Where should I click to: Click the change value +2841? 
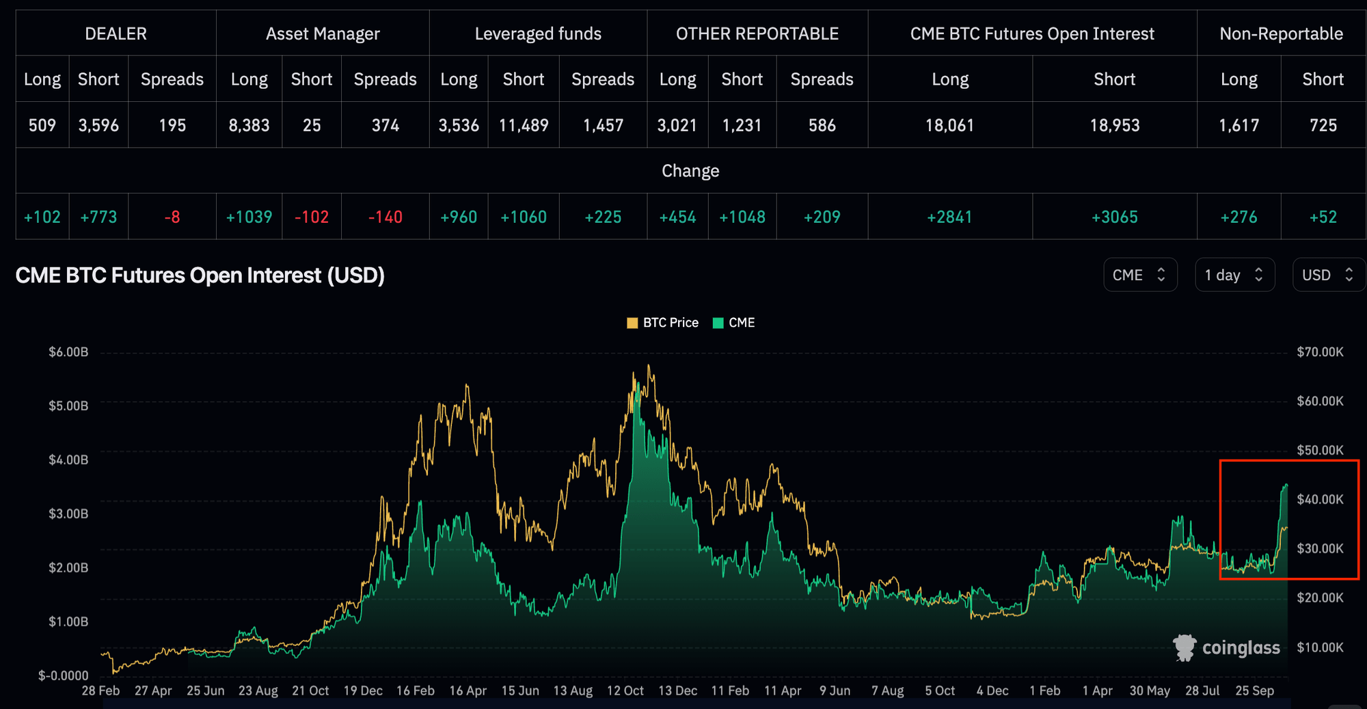point(949,217)
